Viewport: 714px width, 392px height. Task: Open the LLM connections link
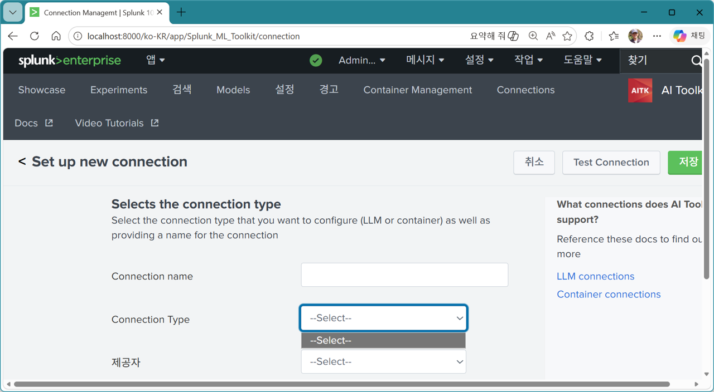click(595, 276)
